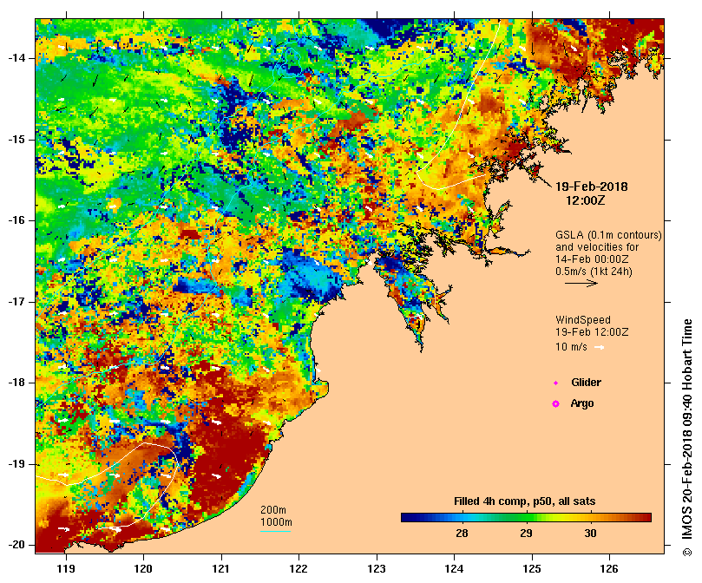Click the black 0.5m/s velocity arrow legend
This screenshot has width=702, height=583.
(x=581, y=283)
